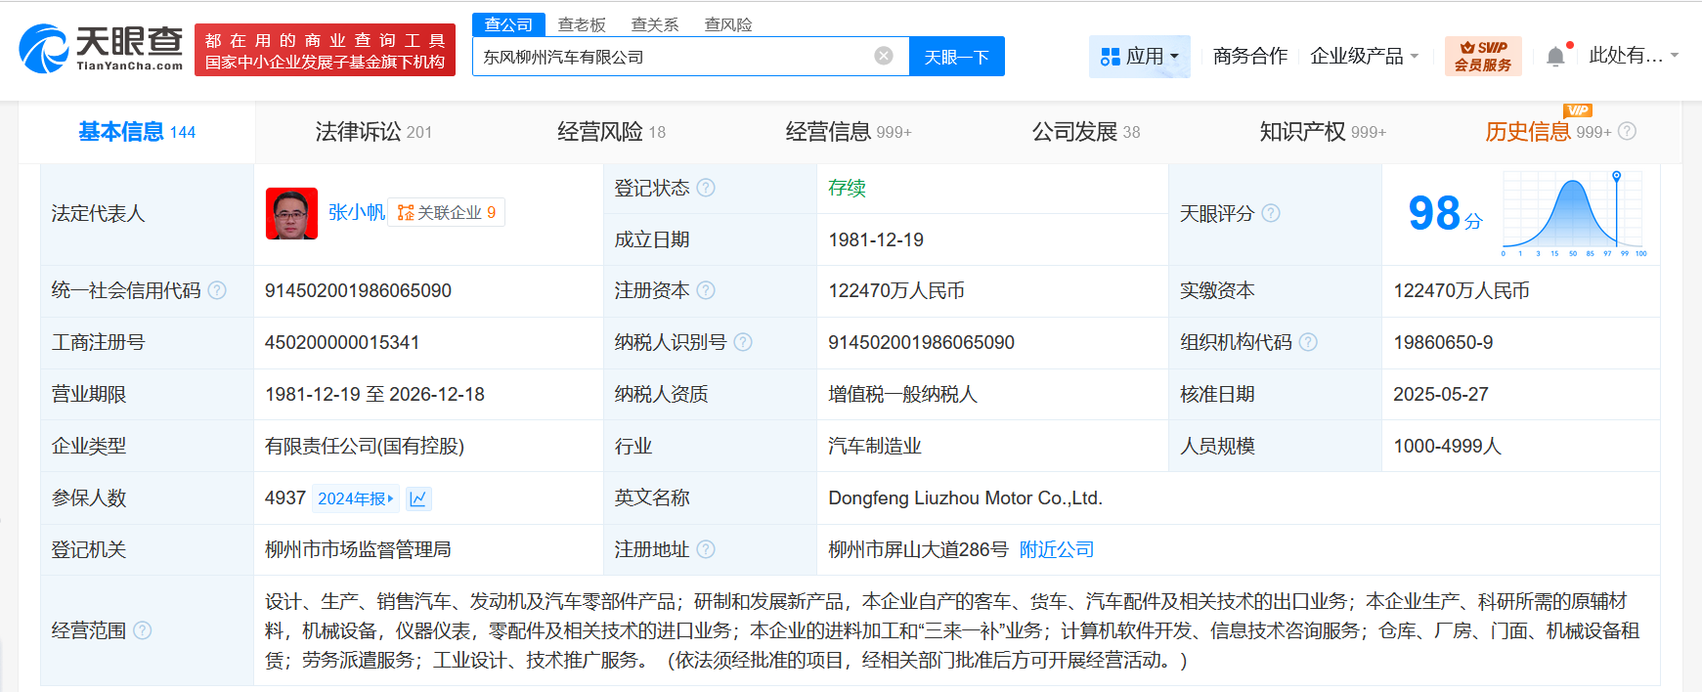
Task: Click the red 国家中小企业发展子基金 banner
Action: coord(325,50)
